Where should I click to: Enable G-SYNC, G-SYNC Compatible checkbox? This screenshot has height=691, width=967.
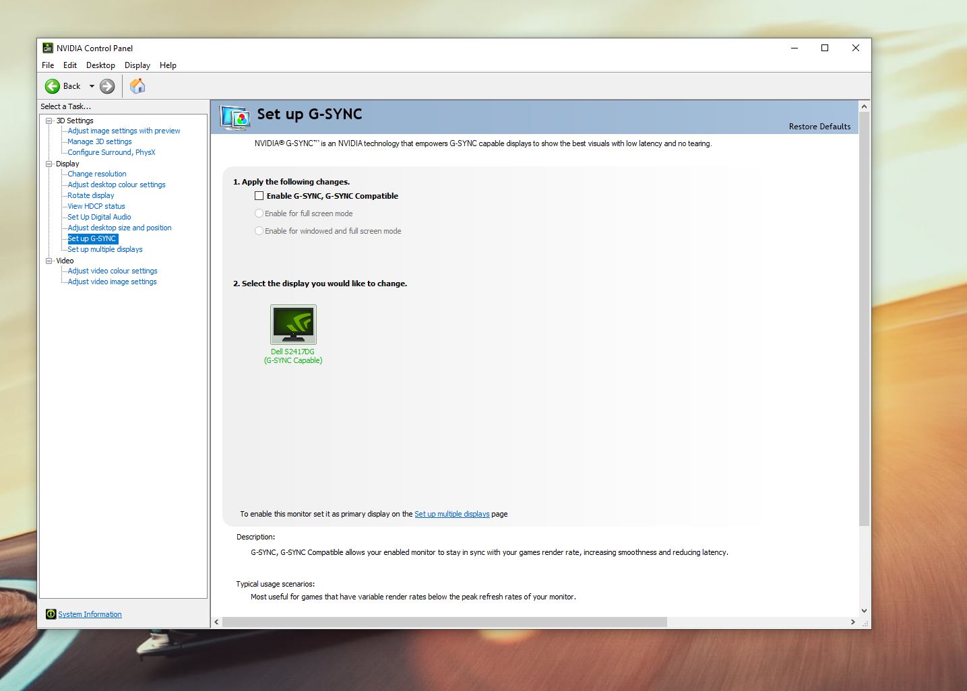point(259,196)
